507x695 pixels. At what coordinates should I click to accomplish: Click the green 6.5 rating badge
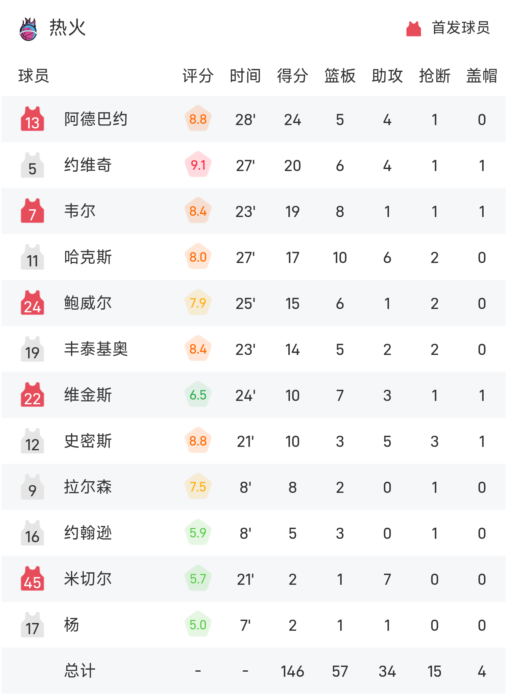point(198,395)
